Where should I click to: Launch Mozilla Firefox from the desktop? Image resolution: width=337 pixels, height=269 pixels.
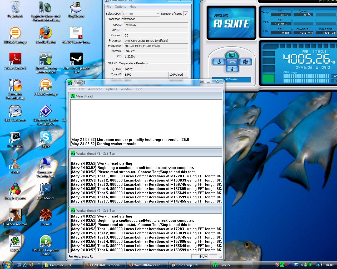46,35
